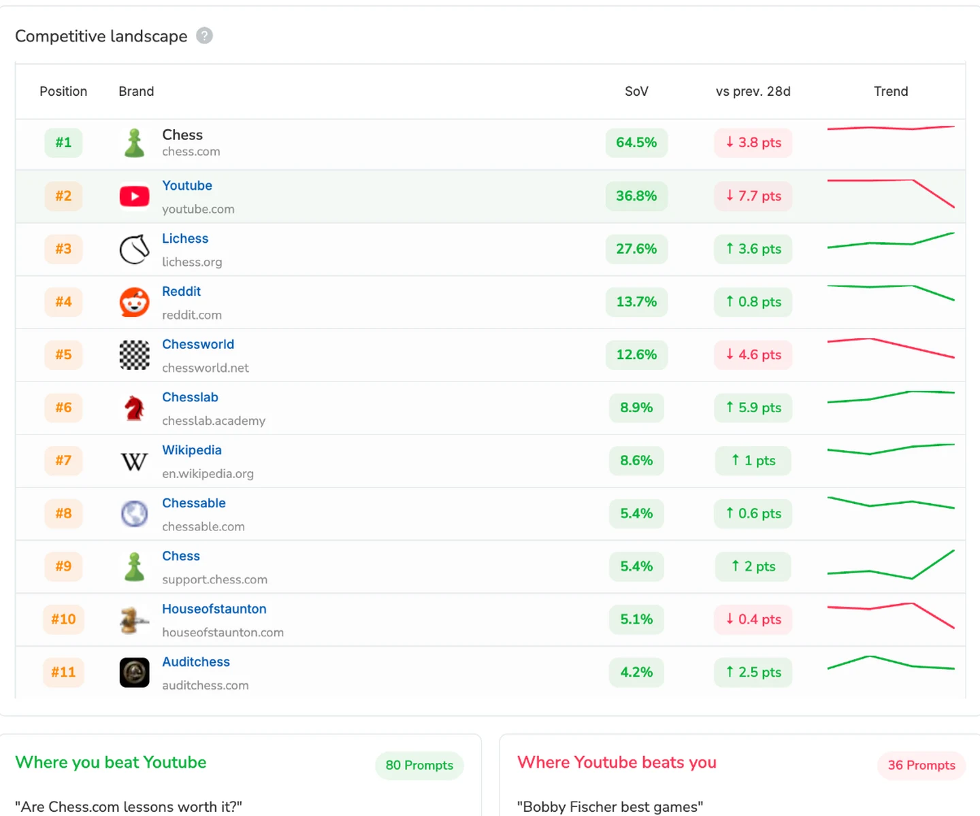Select the 13.7% SoV value
The height and width of the screenshot is (816, 980).
(636, 302)
